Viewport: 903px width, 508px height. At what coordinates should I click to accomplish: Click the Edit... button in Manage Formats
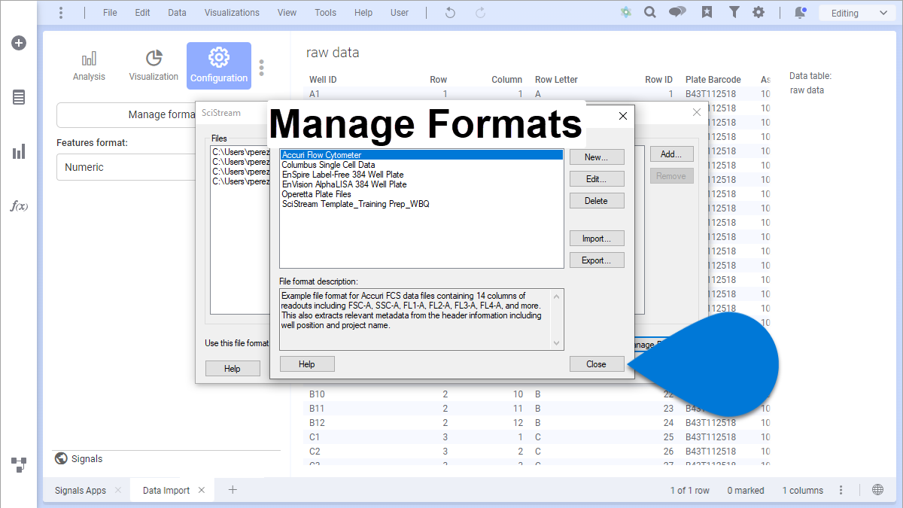pos(596,179)
